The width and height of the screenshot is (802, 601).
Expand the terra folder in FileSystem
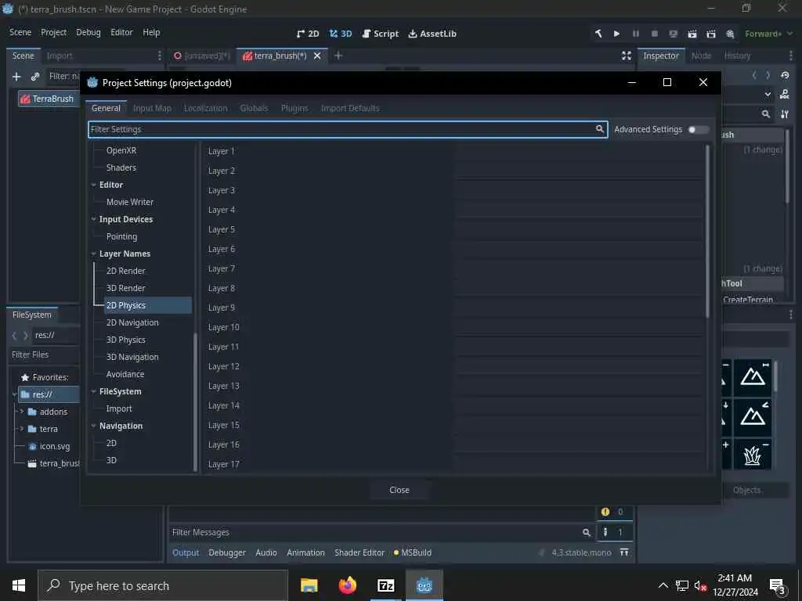[22, 429]
